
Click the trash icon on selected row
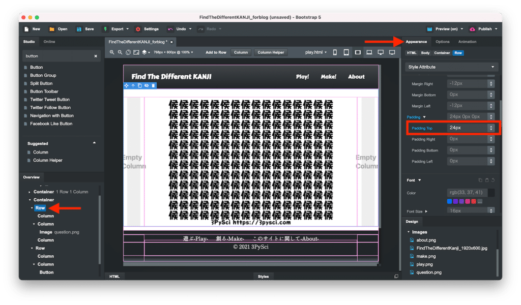(153, 85)
